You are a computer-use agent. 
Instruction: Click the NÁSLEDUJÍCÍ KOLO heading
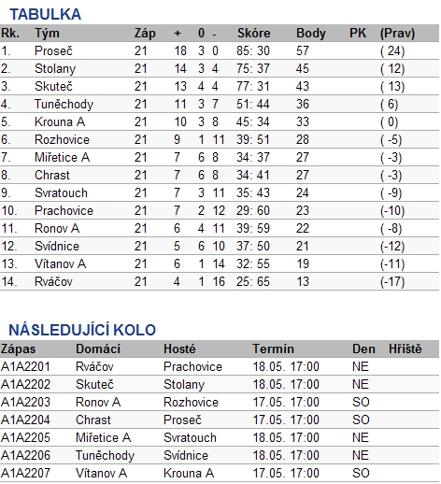[x=82, y=330]
